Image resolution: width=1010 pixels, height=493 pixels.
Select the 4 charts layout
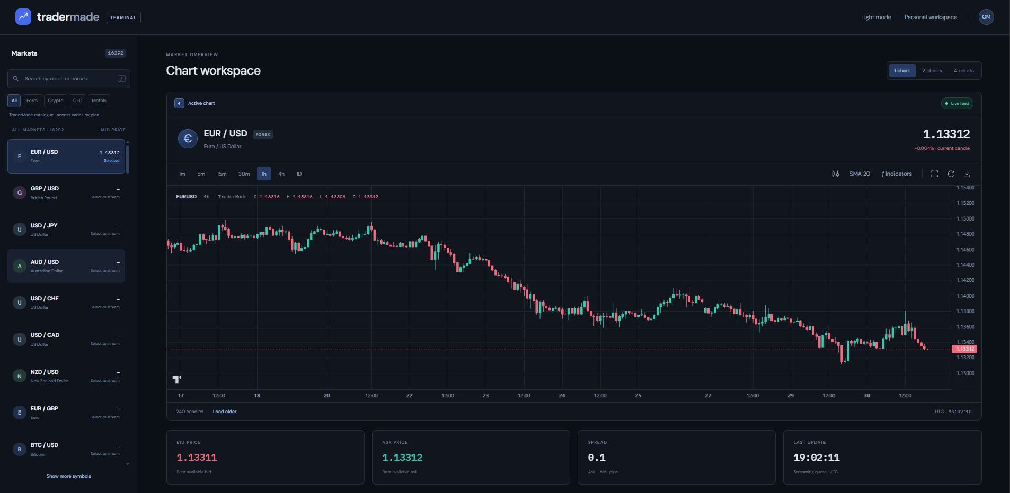pos(964,71)
